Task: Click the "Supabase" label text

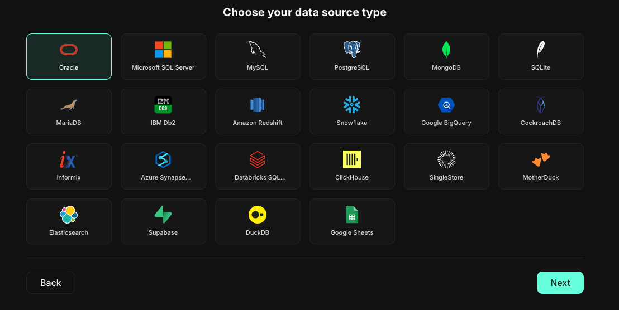Action: click(163, 233)
